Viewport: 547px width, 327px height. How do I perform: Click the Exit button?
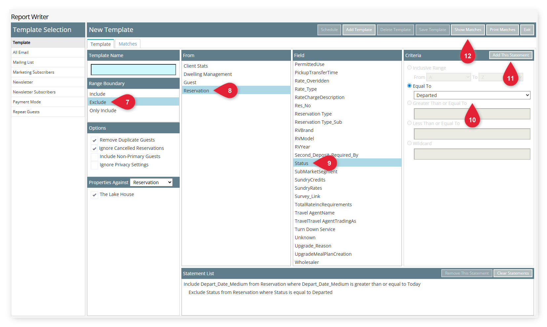coord(527,30)
